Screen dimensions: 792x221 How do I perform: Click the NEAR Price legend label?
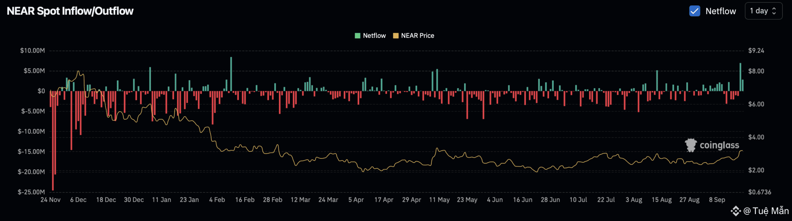pyautogui.click(x=418, y=36)
